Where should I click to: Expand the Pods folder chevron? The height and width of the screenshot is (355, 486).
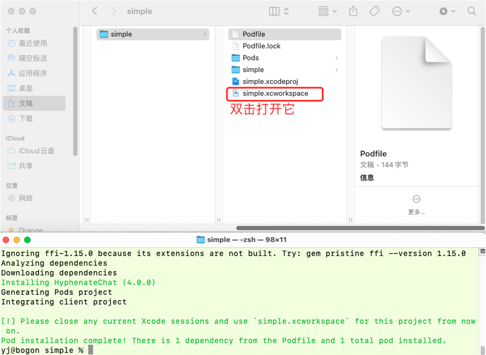tap(337, 58)
